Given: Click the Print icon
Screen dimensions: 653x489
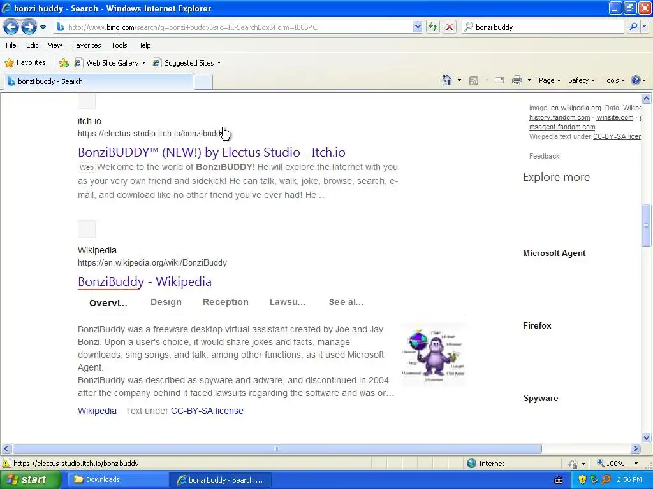Looking at the screenshot, I should (x=517, y=80).
